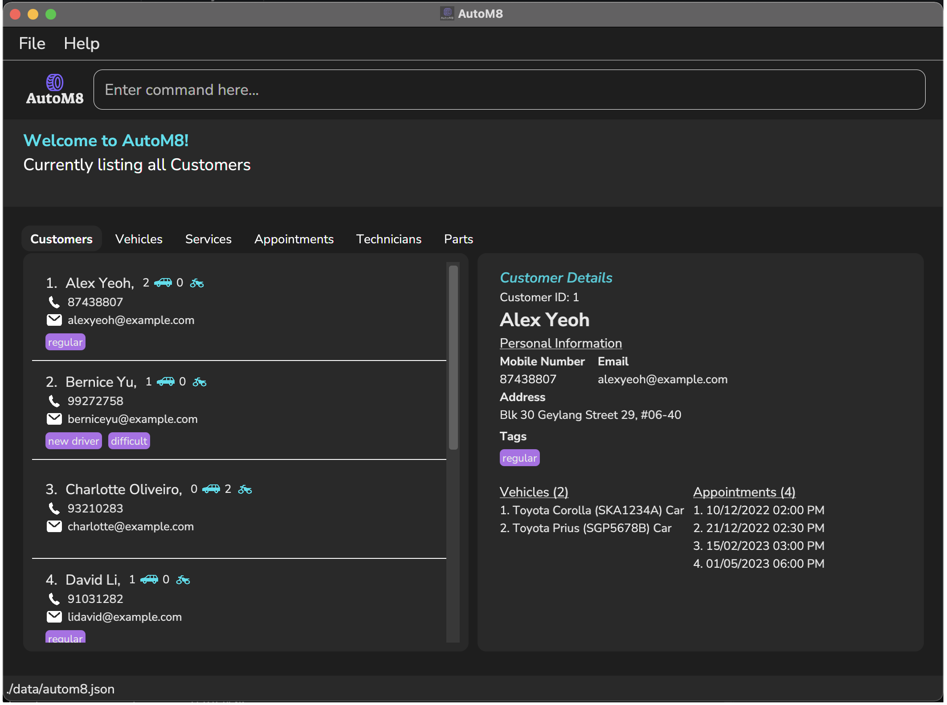
Task: Click the regular tag under David Li
Action: coord(65,637)
